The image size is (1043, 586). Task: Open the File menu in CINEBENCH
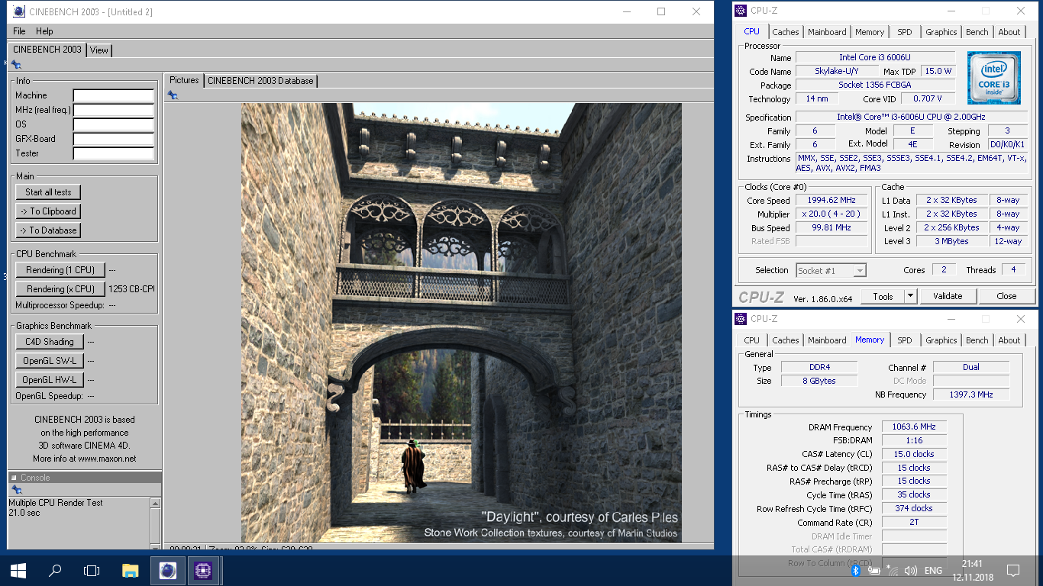19,31
